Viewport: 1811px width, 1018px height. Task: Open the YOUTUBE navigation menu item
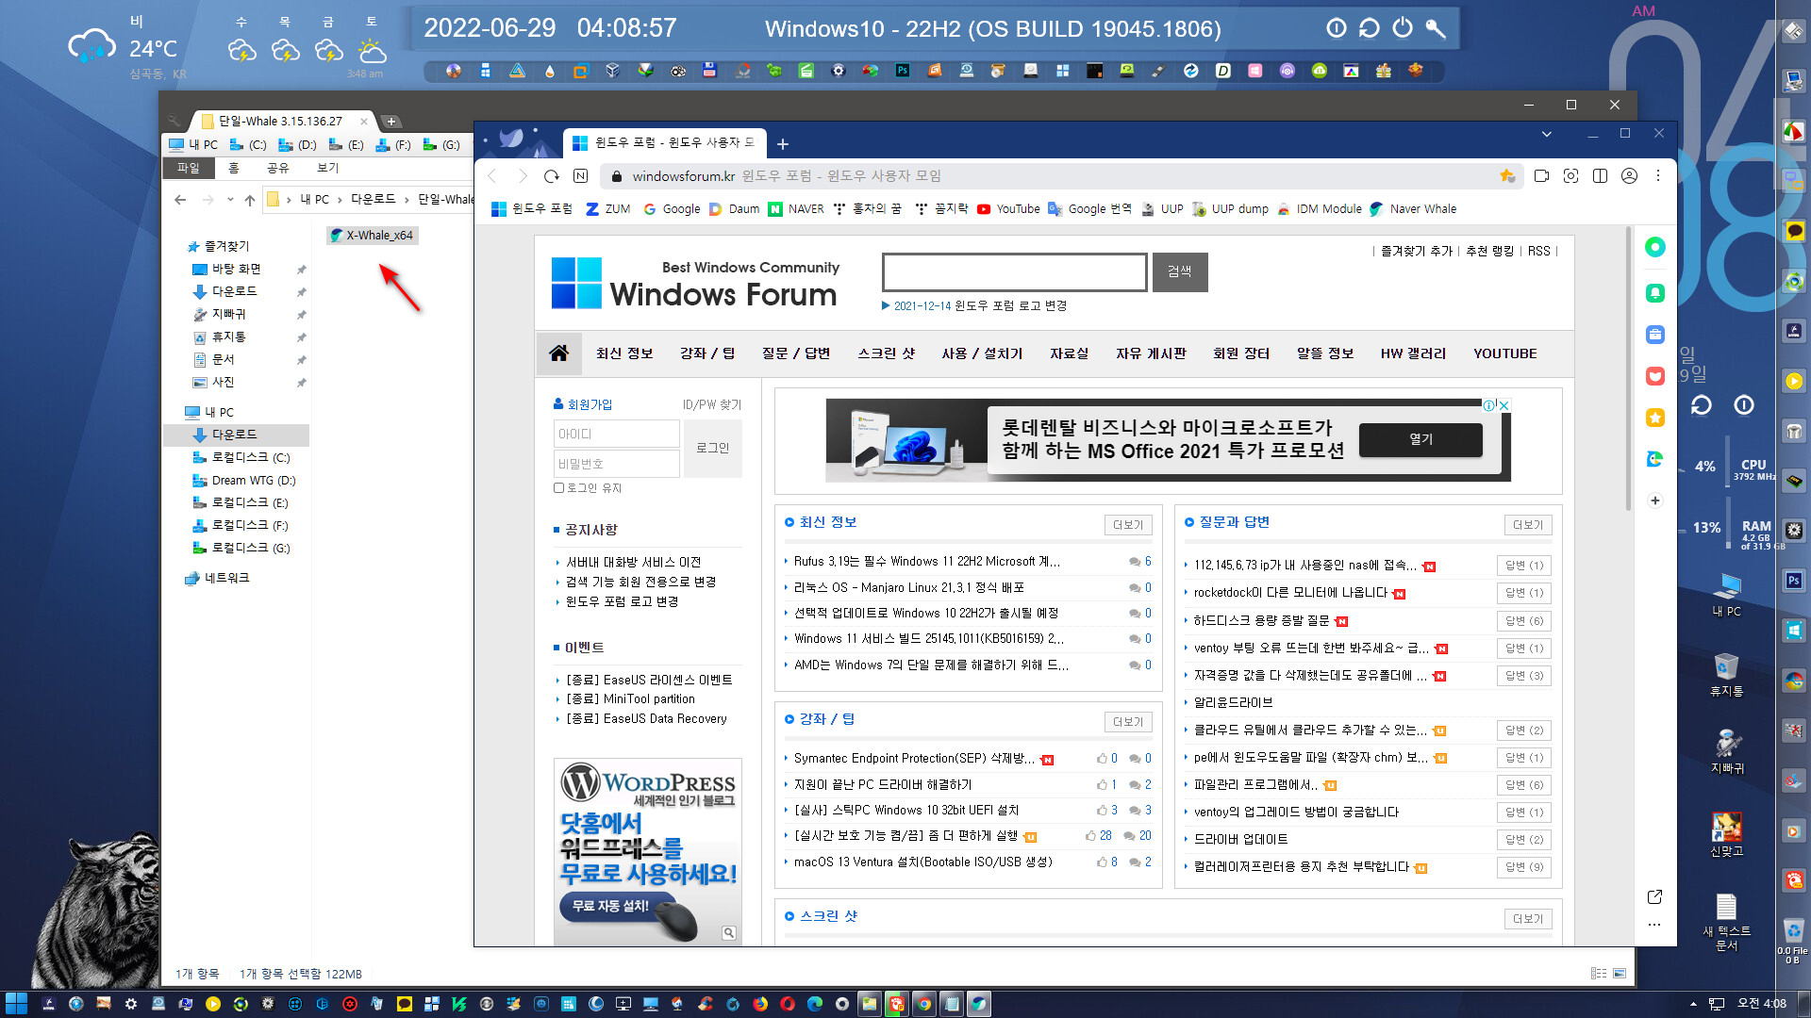tap(1505, 353)
